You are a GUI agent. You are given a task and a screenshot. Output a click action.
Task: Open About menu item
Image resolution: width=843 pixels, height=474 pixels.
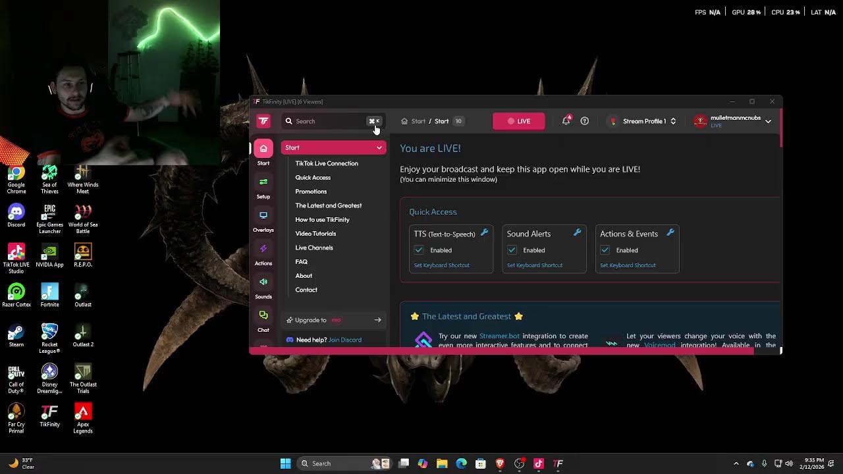(x=304, y=276)
